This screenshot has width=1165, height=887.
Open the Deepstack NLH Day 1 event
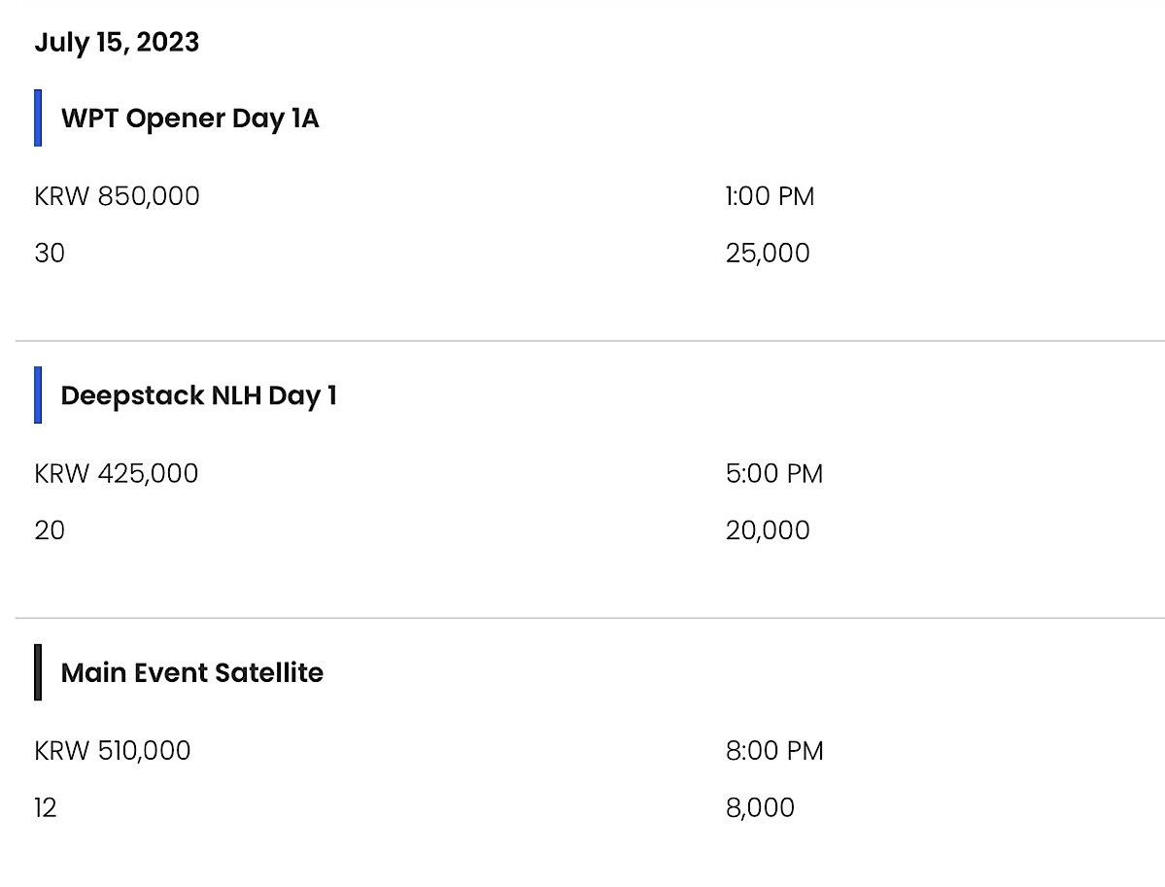(199, 395)
